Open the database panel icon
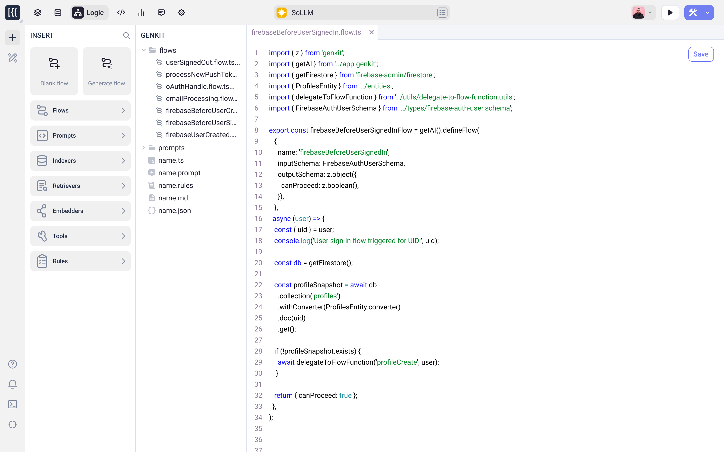The height and width of the screenshot is (452, 724). pyautogui.click(x=57, y=13)
